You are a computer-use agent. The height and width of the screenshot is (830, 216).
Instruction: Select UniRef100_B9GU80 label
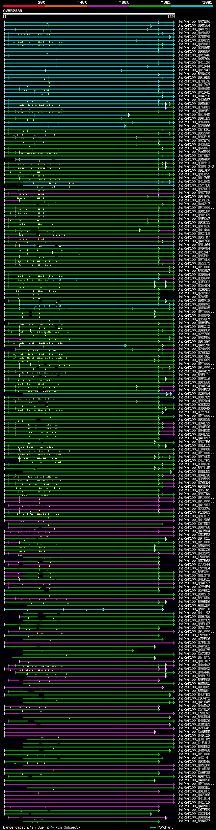coord(194,52)
